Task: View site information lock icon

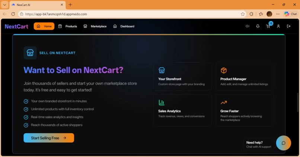Action: 22,14
